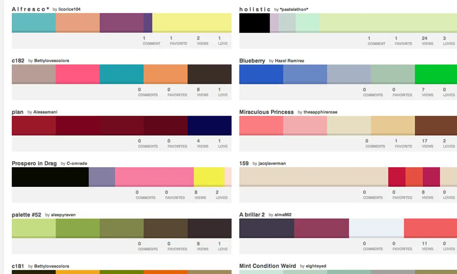Click '17 VIEWS' under Miraculous Princess

pos(427,143)
